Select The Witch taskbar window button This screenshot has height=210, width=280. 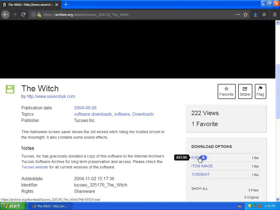tap(51, 206)
